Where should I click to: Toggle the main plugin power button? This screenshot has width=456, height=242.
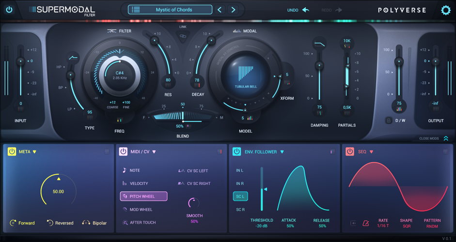[x=9, y=10]
